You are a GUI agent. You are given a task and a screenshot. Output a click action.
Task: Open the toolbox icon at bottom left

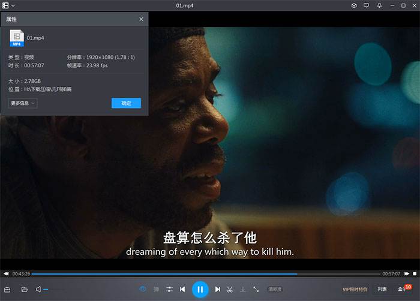(8, 290)
